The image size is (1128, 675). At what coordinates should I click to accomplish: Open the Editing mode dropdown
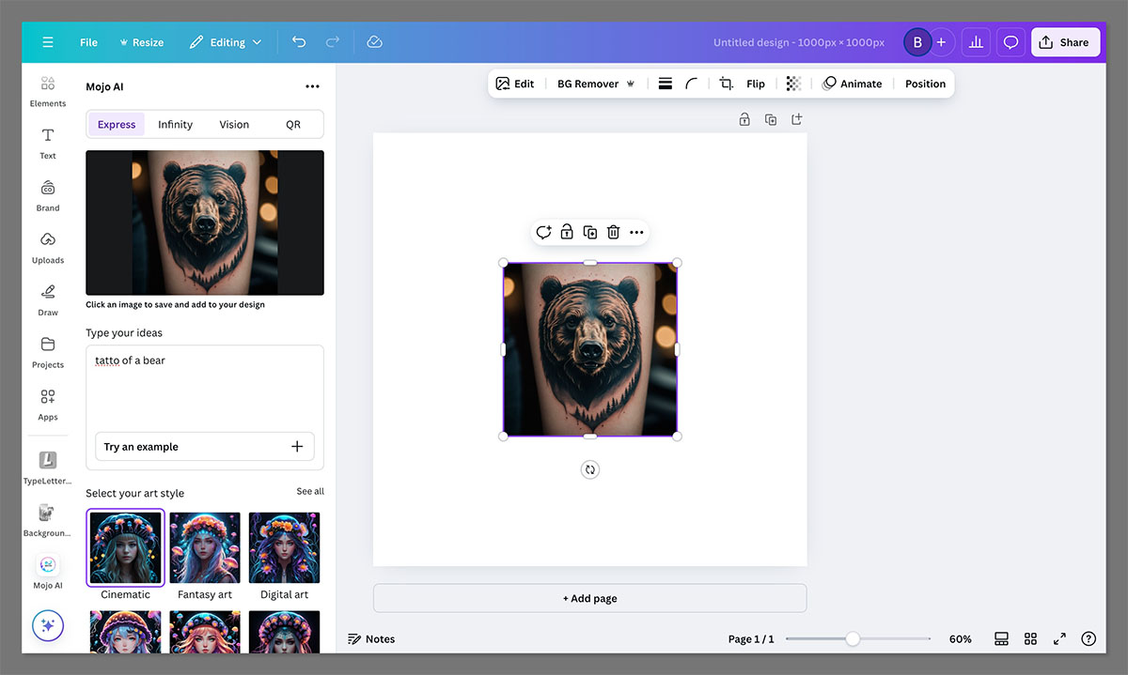pyautogui.click(x=226, y=41)
